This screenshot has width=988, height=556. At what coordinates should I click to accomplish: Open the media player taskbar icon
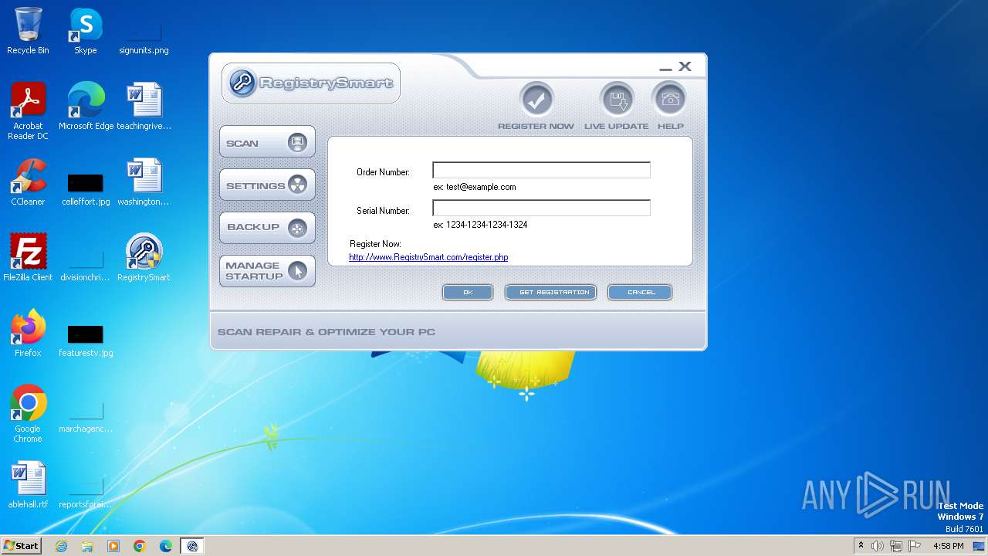click(x=113, y=546)
